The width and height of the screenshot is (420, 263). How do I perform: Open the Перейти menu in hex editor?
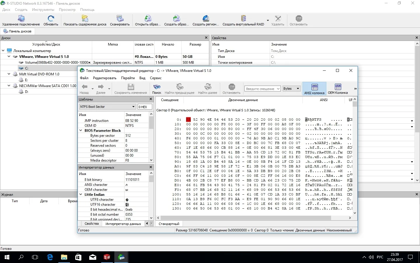point(128,78)
